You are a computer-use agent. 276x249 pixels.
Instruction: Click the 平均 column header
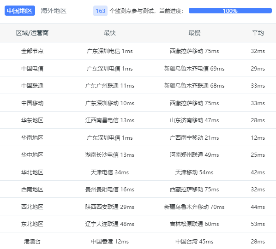tap(258, 33)
